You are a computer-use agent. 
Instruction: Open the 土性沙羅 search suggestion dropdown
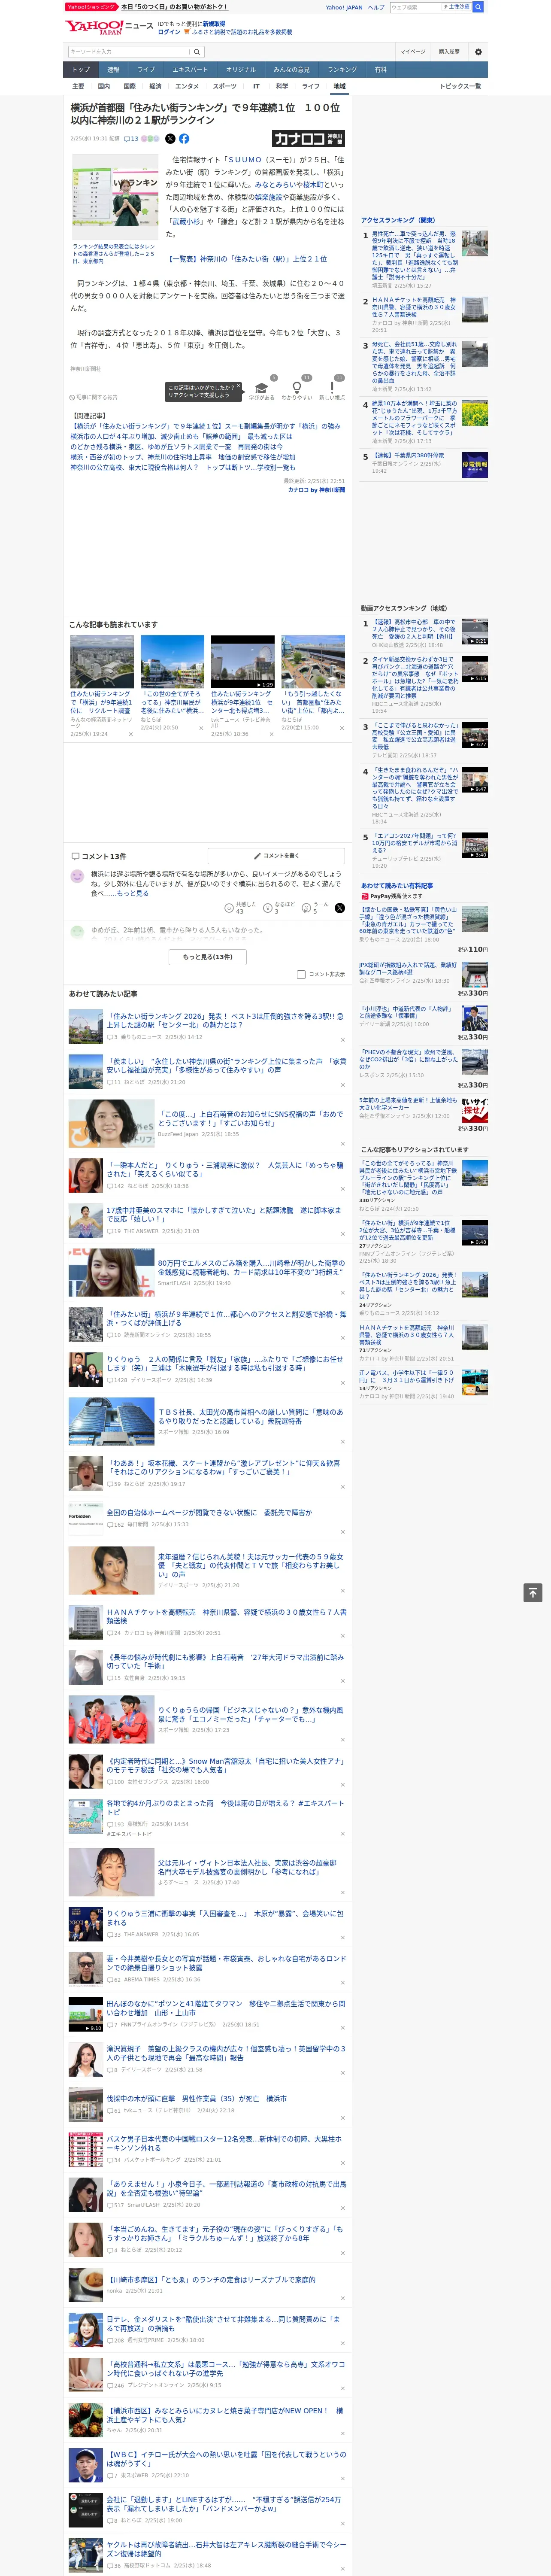(457, 7)
